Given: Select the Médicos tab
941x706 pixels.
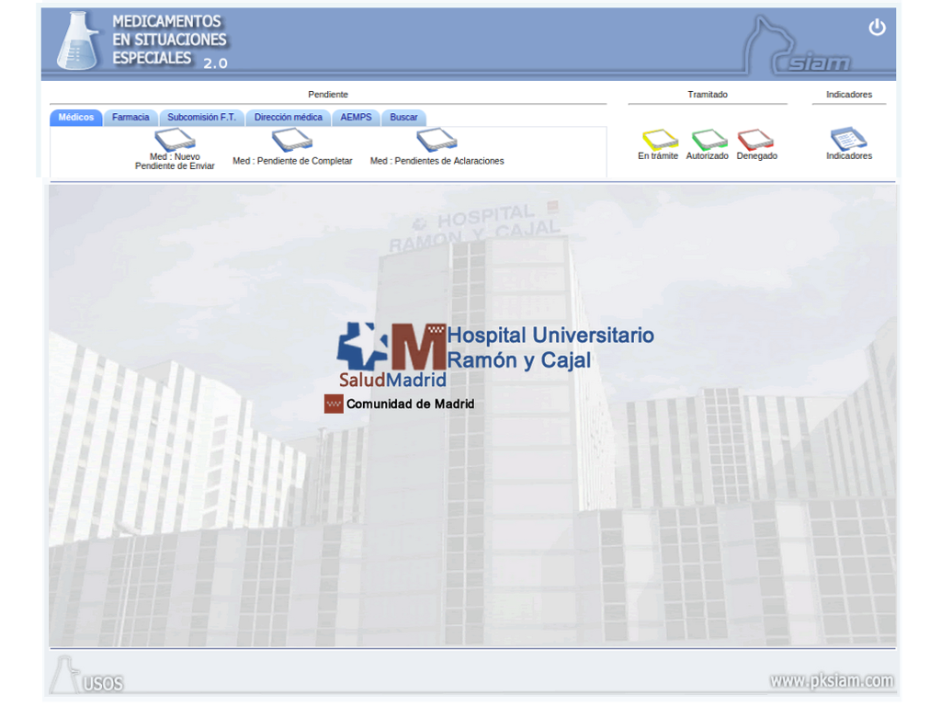Looking at the screenshot, I should pos(76,118).
